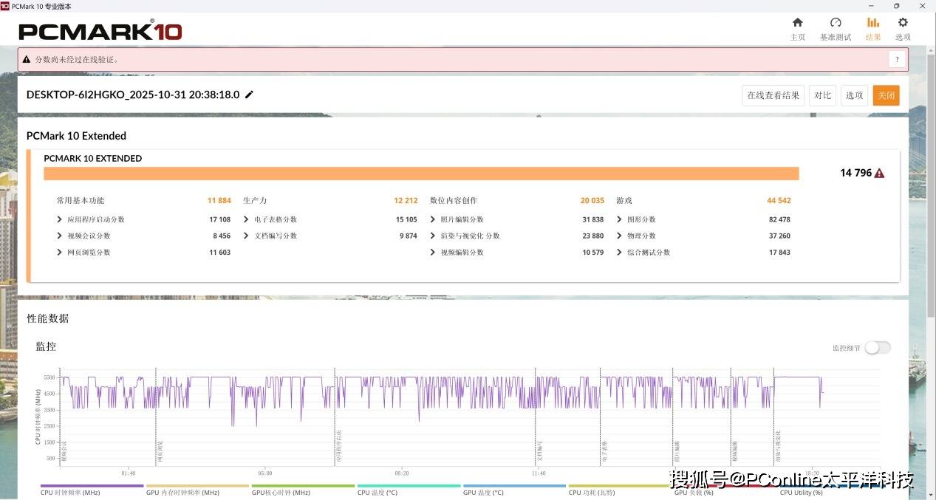Screen dimensions: 936x500
Task: Expand the 照片编辑分数 row
Action: tap(433, 219)
